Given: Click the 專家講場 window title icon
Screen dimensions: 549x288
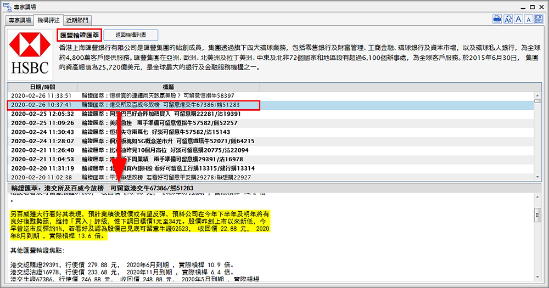Looking at the screenshot, I should point(7,7).
